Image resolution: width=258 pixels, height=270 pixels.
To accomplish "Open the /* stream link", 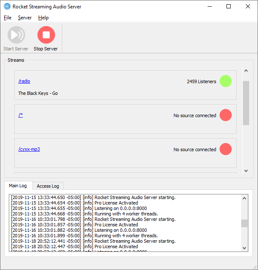I will pos(21,115).
